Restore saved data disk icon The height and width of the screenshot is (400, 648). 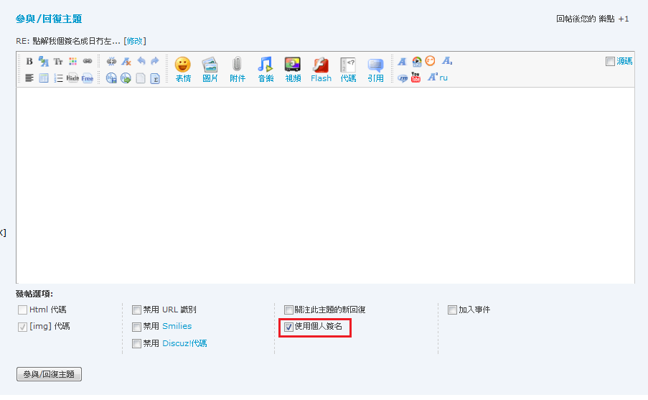pyautogui.click(x=126, y=78)
